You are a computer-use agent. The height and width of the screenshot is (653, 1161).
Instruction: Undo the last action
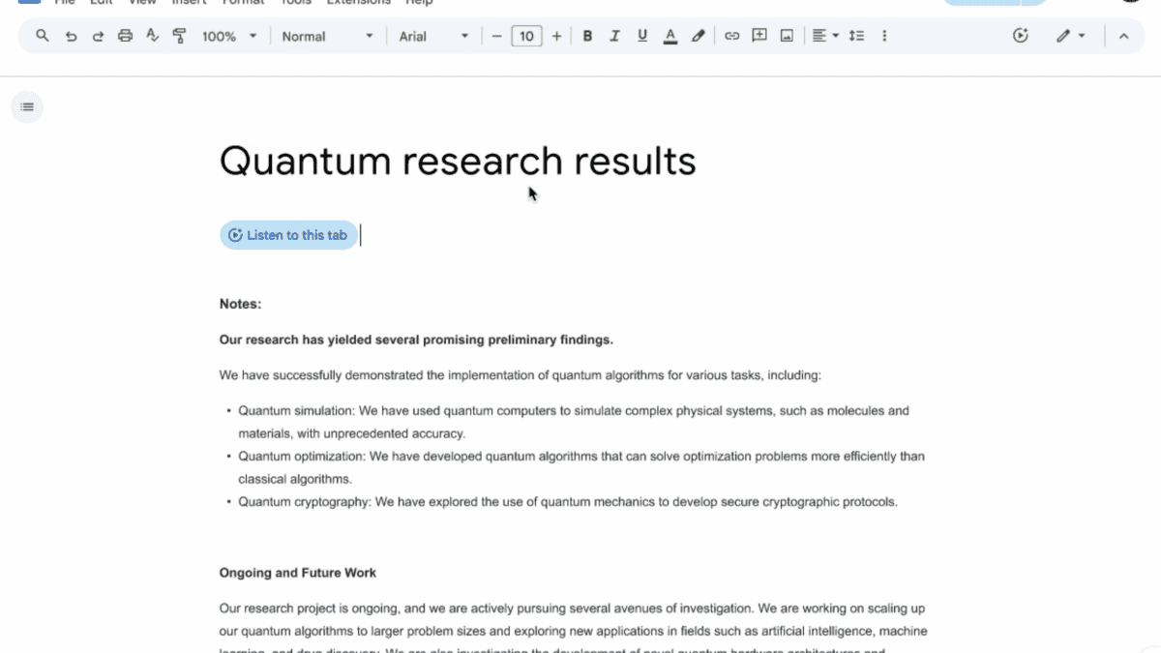[71, 36]
